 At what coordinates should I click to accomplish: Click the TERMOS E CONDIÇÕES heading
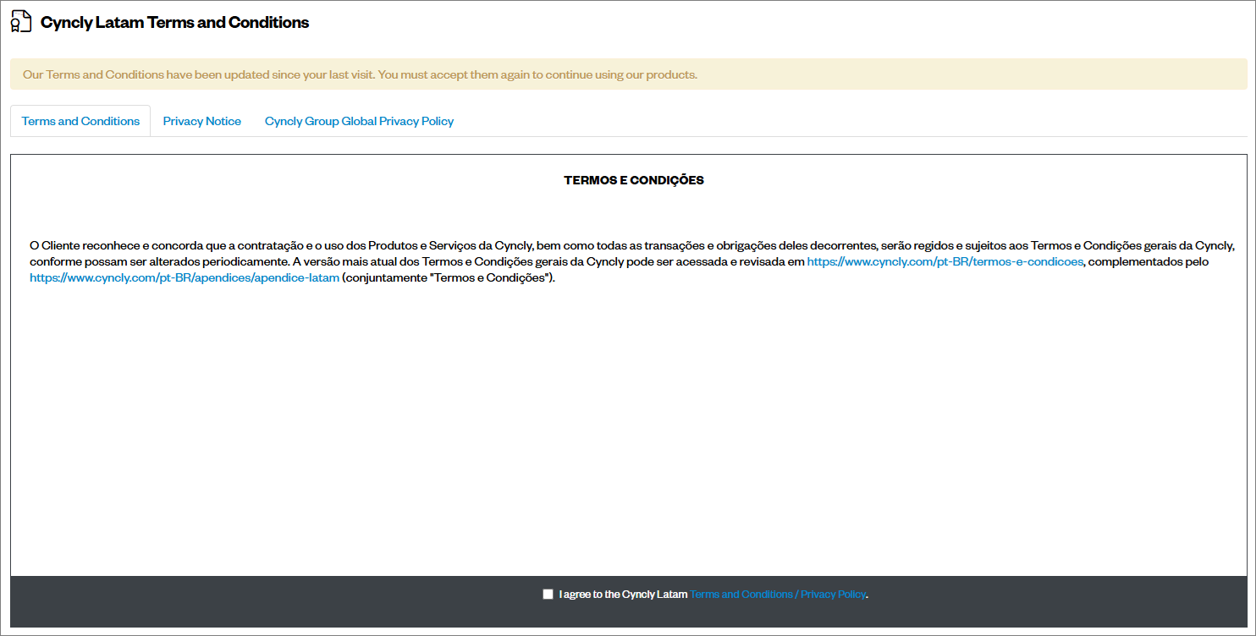tap(634, 180)
